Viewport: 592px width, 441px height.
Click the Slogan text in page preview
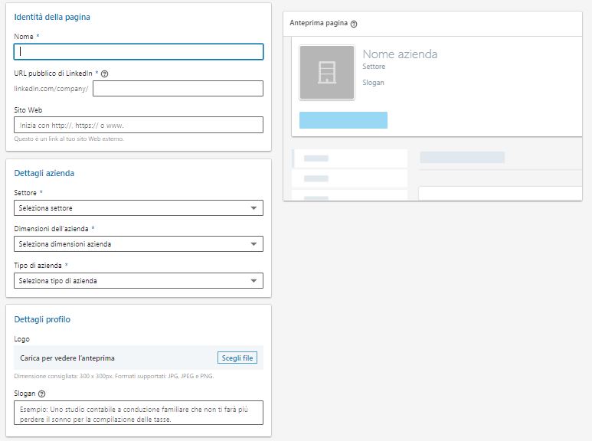tap(373, 83)
